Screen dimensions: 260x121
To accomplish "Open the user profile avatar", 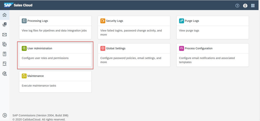I will click(245, 5).
